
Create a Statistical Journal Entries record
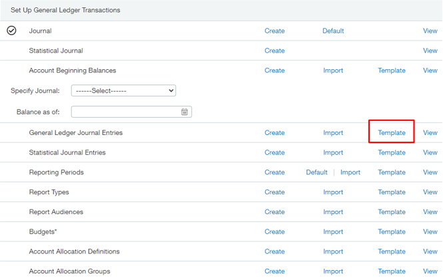(x=274, y=152)
